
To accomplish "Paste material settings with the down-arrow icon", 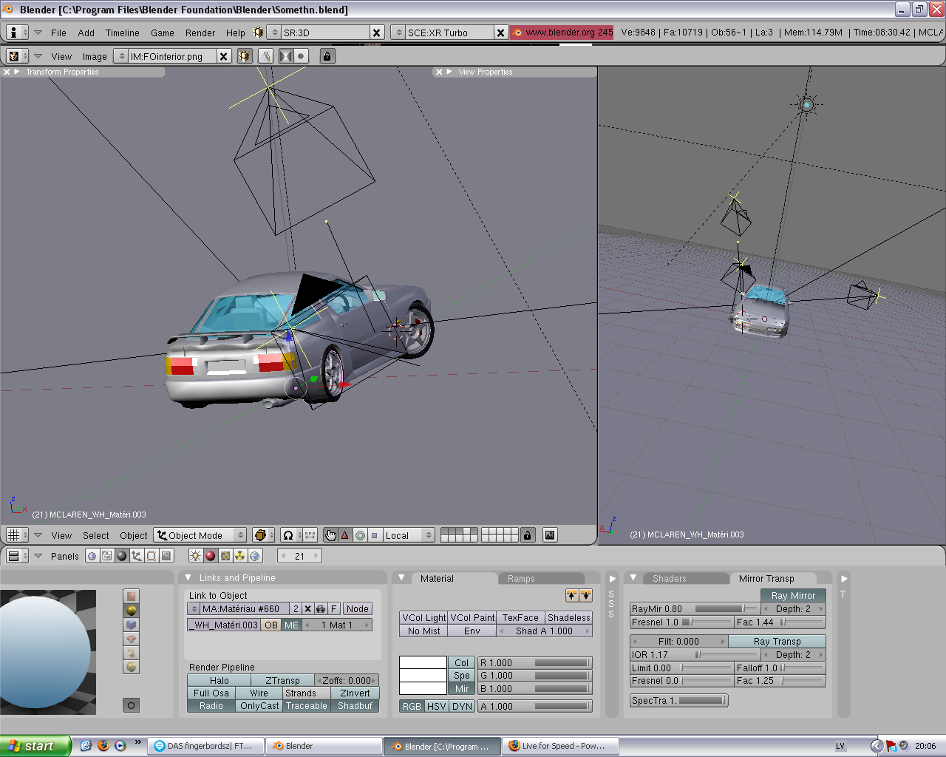I will coord(585,596).
